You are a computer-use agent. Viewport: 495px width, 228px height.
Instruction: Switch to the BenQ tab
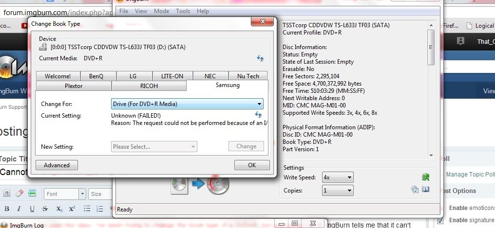coord(98,76)
